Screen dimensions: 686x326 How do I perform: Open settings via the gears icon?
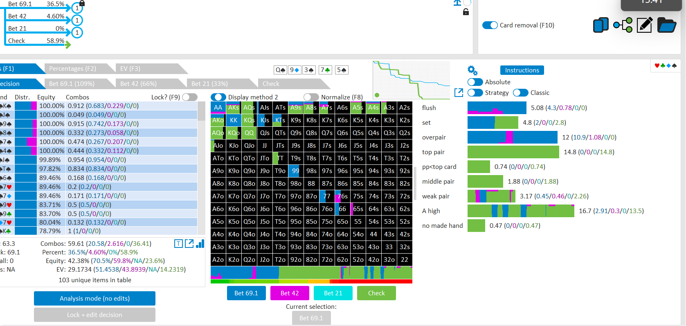(472, 70)
